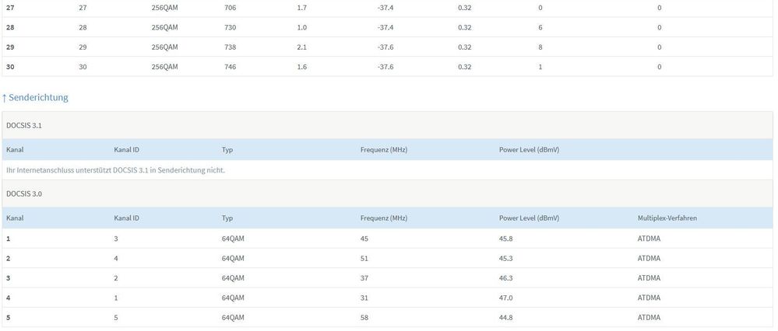This screenshot has height=331, width=778.
Task: Select ATDMA in the 37 MHz row
Action: pyautogui.click(x=649, y=278)
